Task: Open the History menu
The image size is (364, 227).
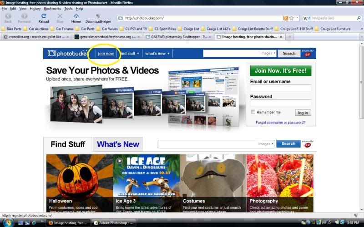Action: [x=35, y=9]
